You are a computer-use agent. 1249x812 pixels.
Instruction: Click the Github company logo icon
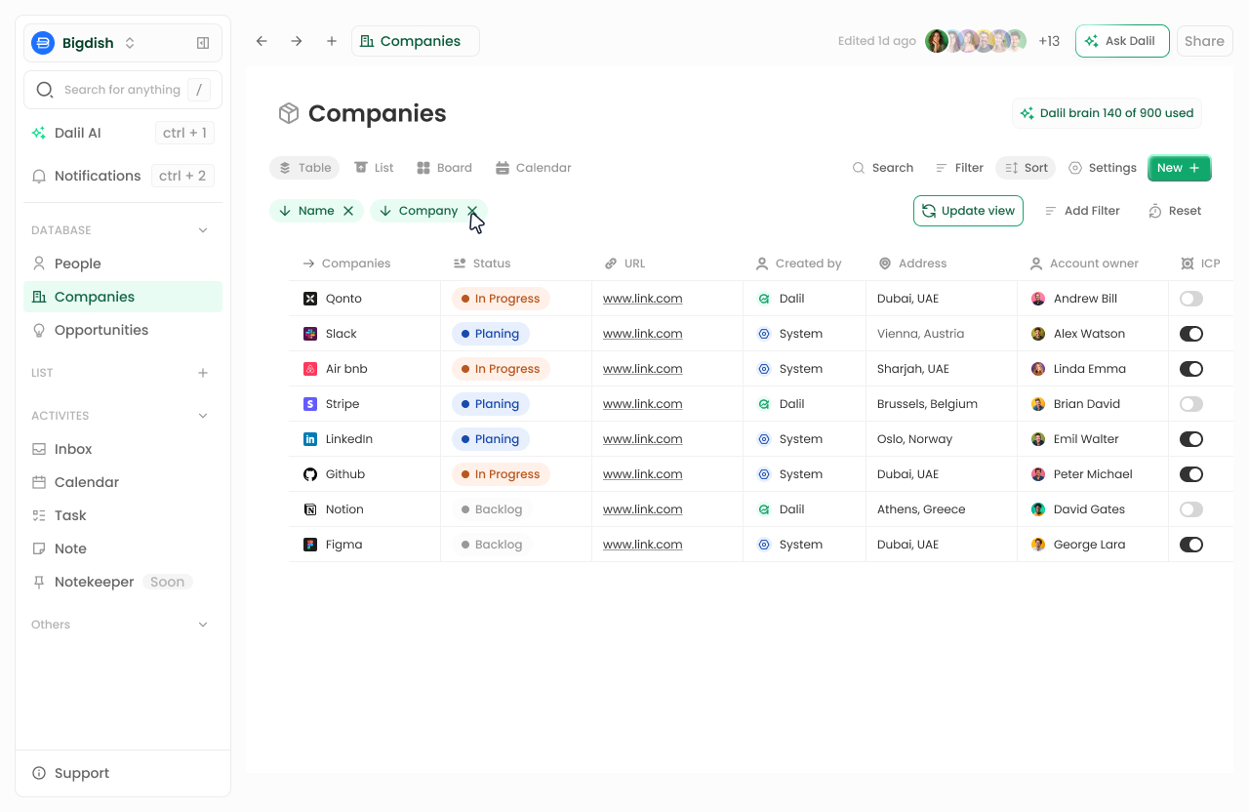(310, 474)
